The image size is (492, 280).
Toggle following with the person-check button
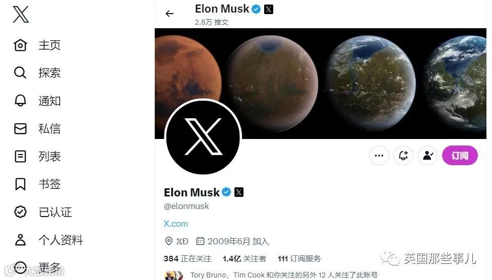pos(427,155)
